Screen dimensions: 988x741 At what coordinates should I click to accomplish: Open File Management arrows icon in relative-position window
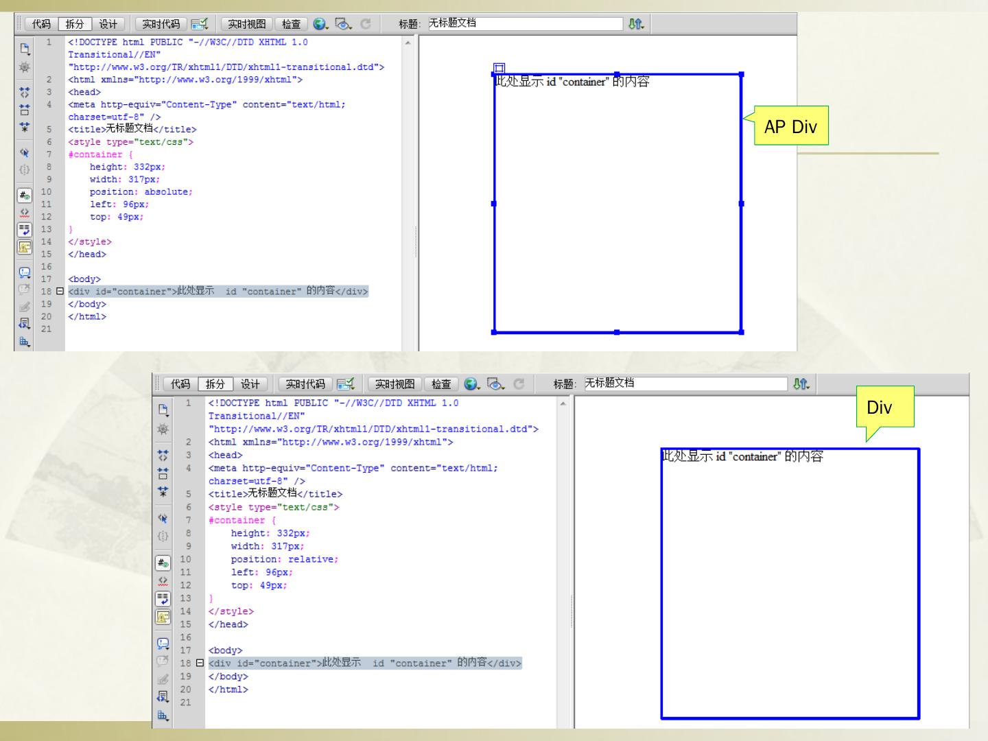[801, 384]
